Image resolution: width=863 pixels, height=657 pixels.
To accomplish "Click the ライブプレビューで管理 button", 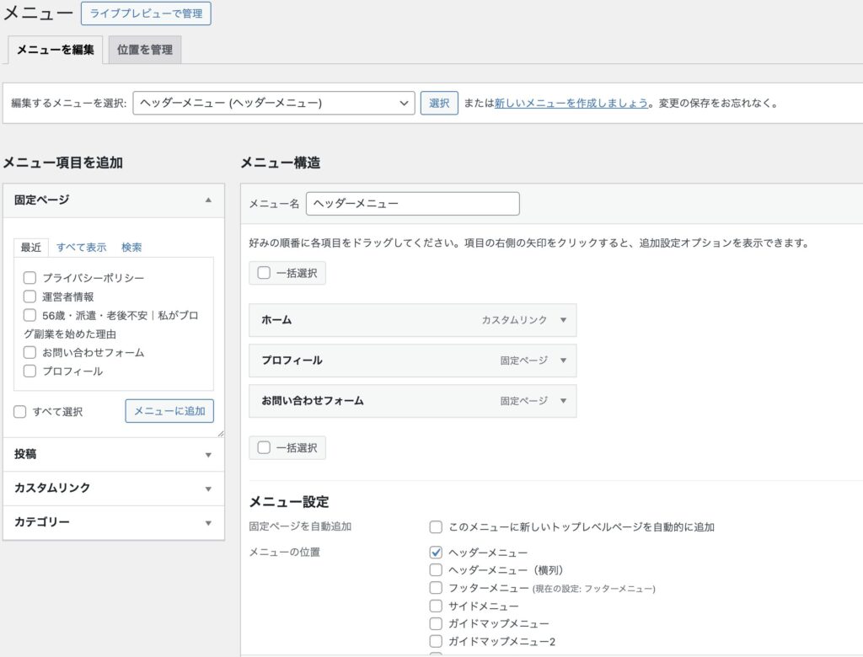I will 145,13.
